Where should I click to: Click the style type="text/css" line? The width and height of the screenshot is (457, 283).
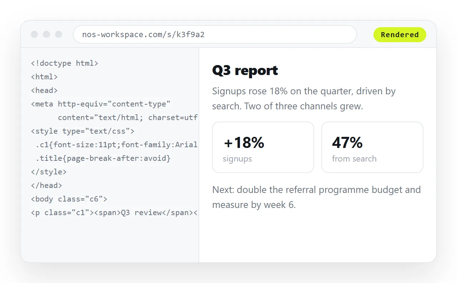click(x=83, y=131)
